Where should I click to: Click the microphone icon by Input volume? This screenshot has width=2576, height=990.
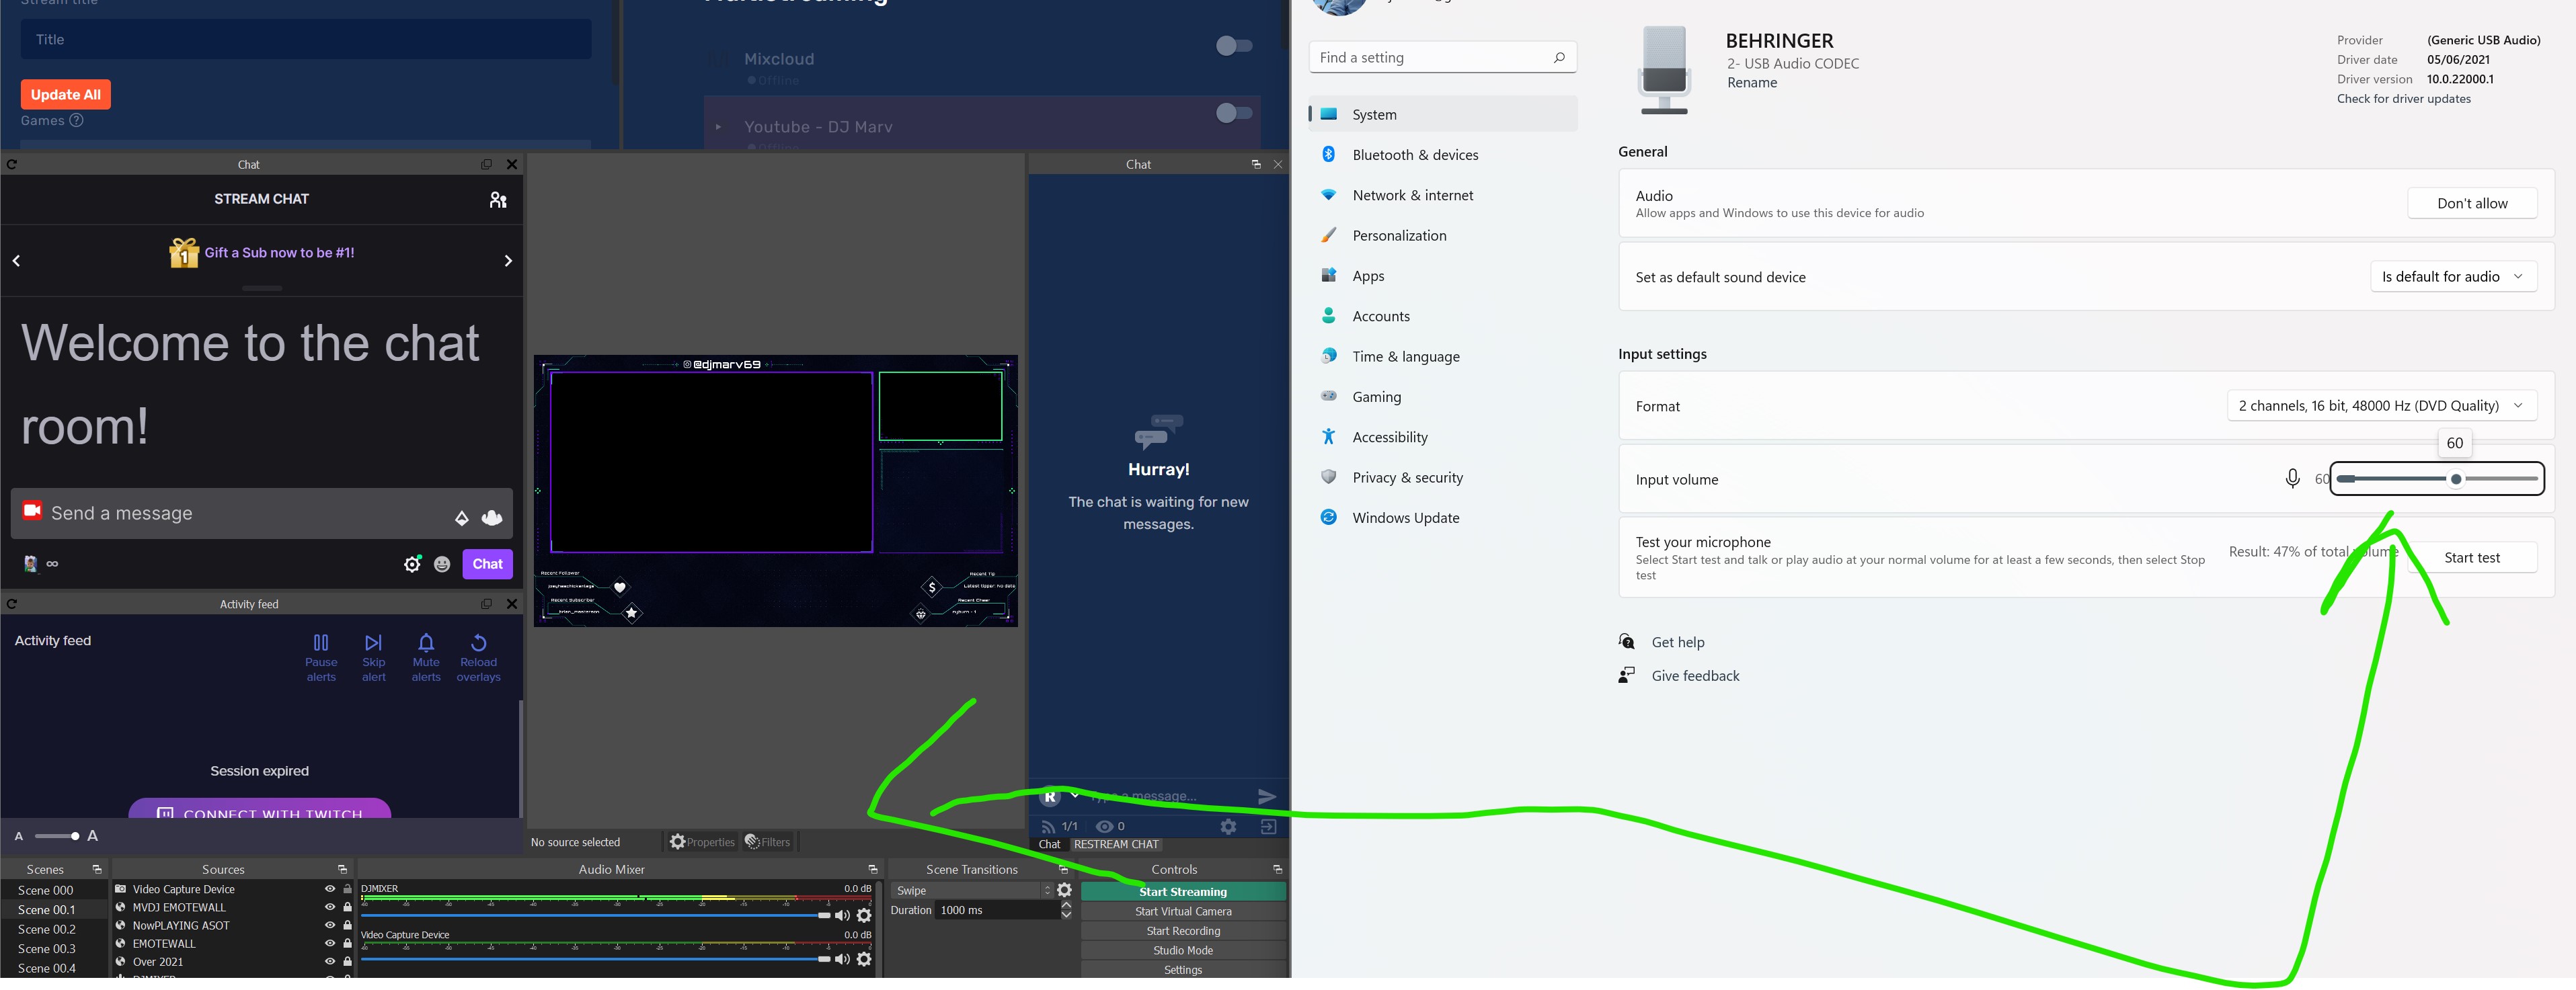click(x=2292, y=479)
